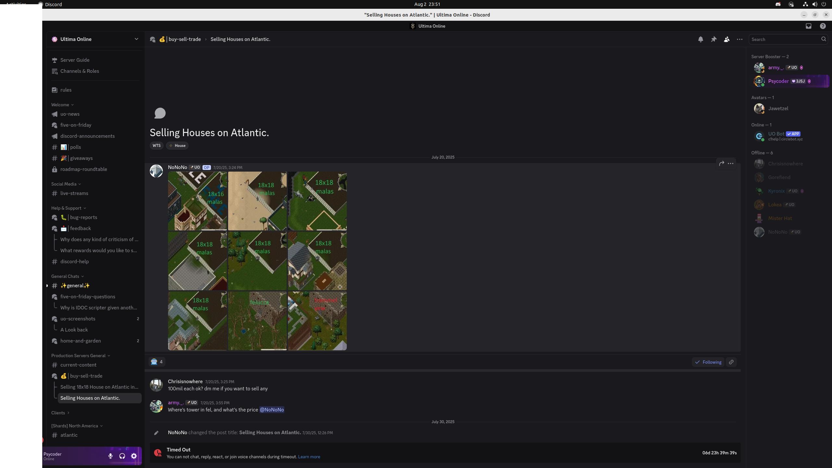Open system volume icon in top bar

coord(815,4)
